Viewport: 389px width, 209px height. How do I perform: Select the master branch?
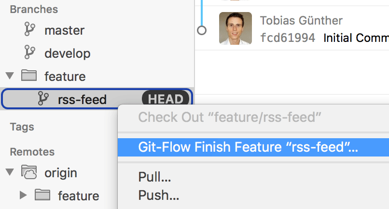tap(64, 30)
